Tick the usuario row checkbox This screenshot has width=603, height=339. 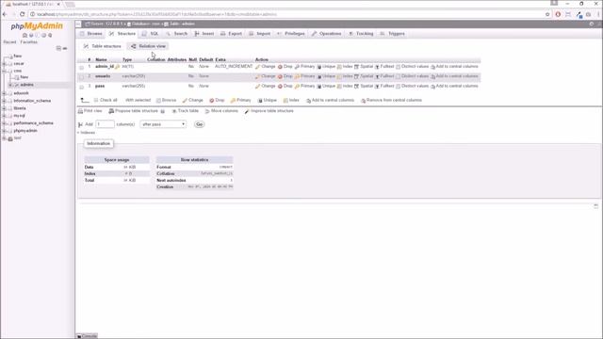[x=81, y=77]
